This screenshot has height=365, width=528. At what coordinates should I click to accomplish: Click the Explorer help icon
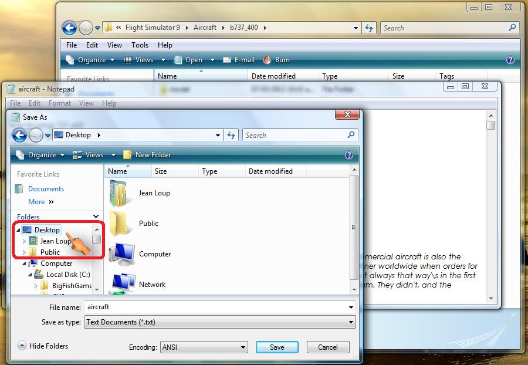[x=510, y=60]
